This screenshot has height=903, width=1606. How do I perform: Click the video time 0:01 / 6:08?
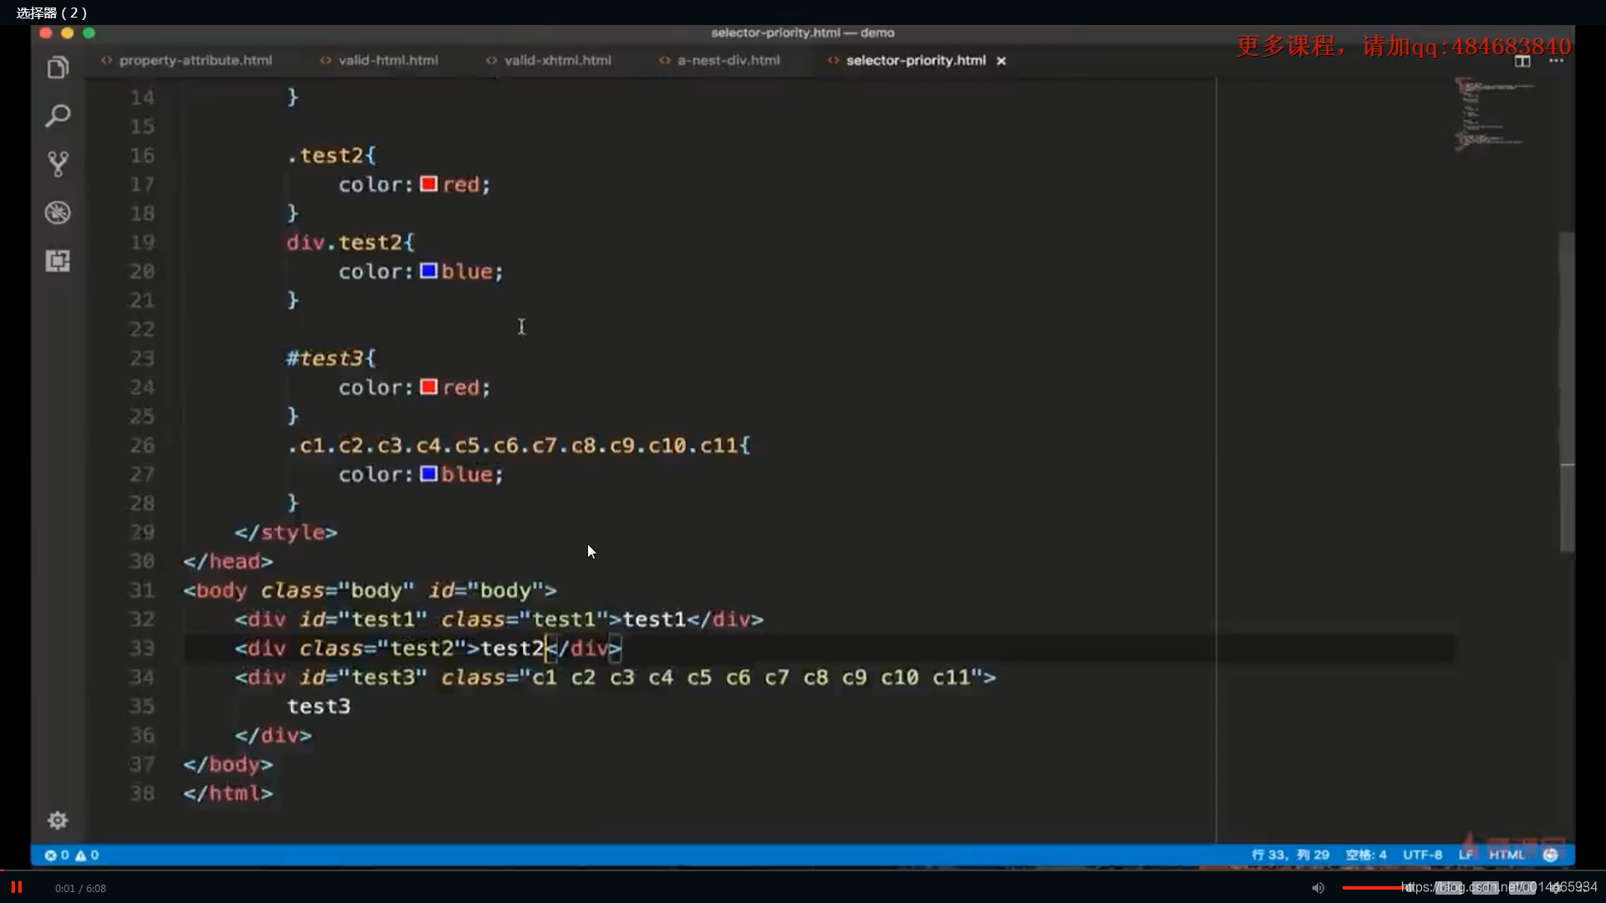tap(80, 888)
